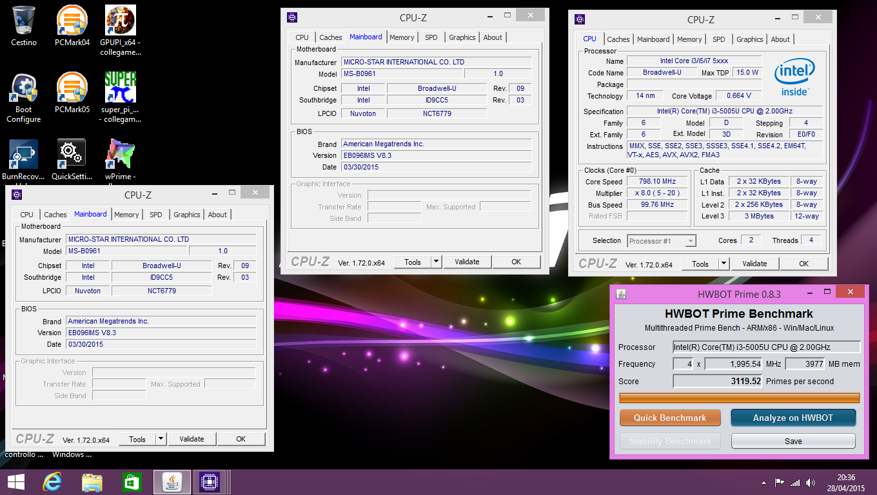This screenshot has width=877, height=495.
Task: Click OK in middle CPU-Z window
Action: (x=516, y=262)
